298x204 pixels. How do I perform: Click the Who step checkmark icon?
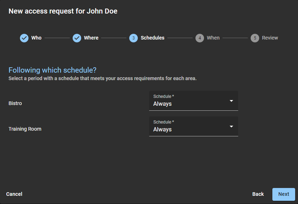[x=24, y=38]
